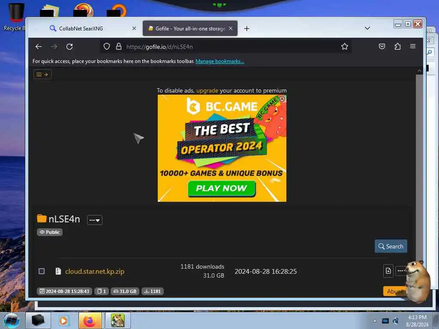Click the Abuse report button

point(394,291)
